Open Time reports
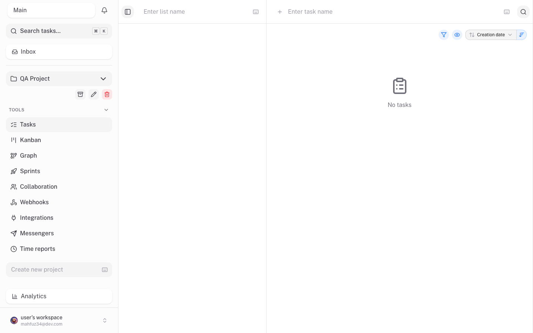The image size is (533, 333). pyautogui.click(x=59, y=249)
